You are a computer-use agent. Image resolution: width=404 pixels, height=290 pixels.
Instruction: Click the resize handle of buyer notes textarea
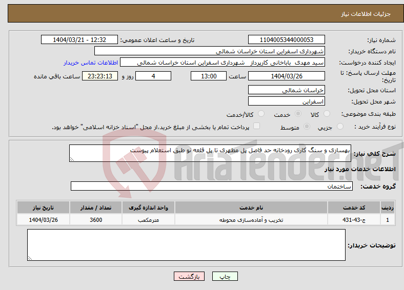pos(30,258)
